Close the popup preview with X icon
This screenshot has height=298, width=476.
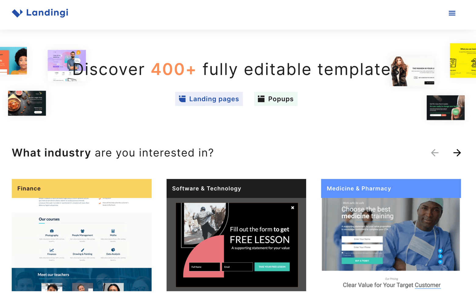coord(292,208)
